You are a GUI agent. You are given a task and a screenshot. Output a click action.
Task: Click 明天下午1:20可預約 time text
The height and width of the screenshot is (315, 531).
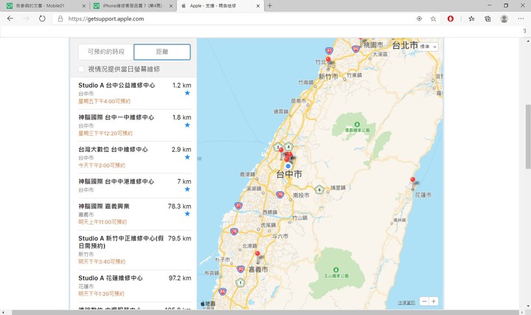click(101, 294)
